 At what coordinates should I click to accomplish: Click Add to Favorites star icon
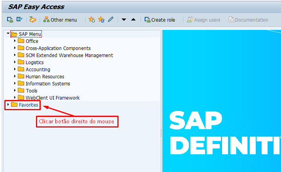(92, 20)
